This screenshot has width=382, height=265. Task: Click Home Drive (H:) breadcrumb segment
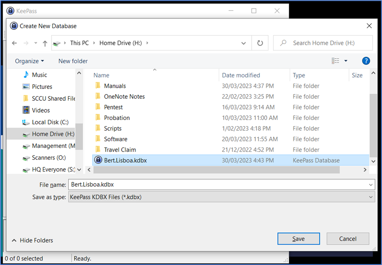[x=121, y=43]
